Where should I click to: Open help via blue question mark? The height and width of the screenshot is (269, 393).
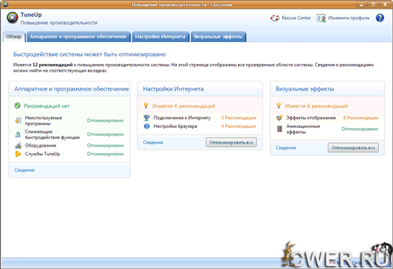pos(380,18)
